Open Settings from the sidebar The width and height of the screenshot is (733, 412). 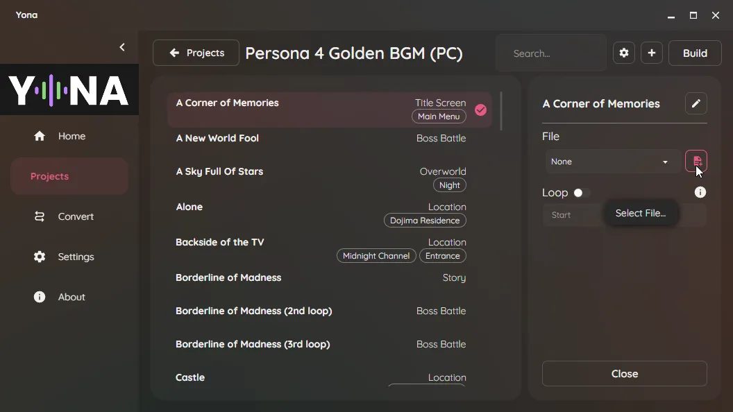[x=69, y=257]
